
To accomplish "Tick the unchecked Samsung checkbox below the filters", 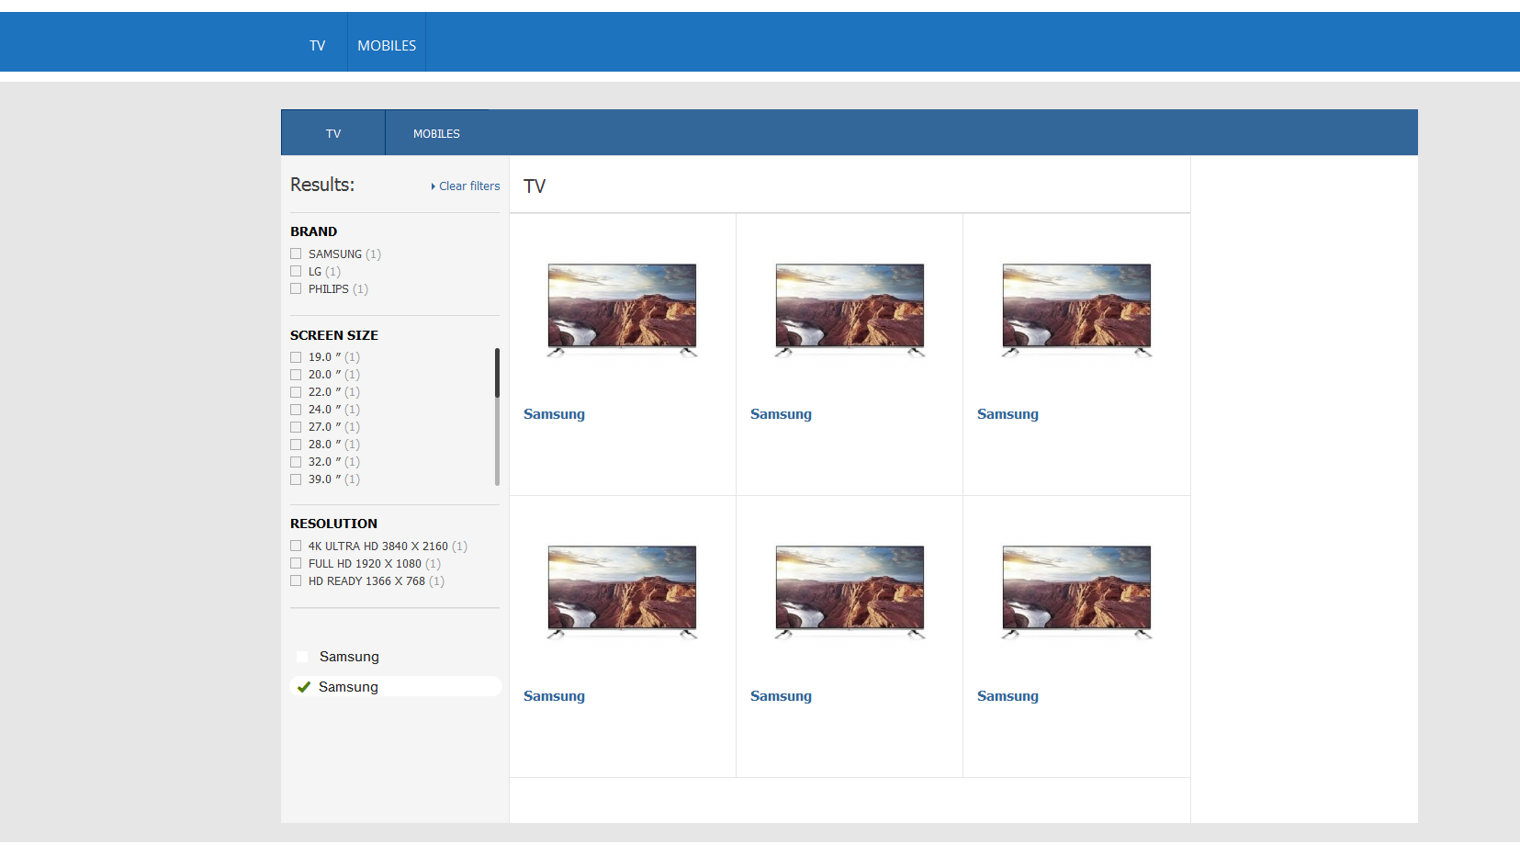I will [302, 657].
